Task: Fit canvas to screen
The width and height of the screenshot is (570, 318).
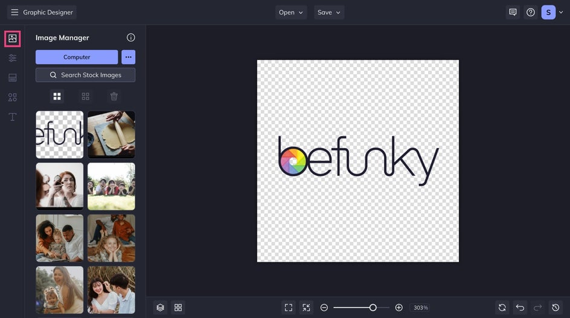Action: click(x=289, y=308)
